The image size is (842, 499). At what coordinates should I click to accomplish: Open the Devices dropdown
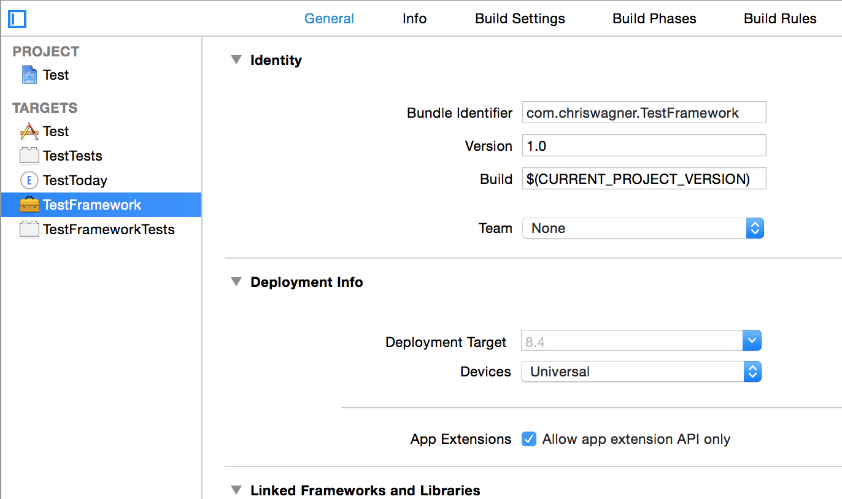pos(641,371)
